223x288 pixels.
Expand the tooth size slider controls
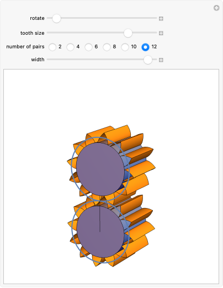tap(161, 33)
